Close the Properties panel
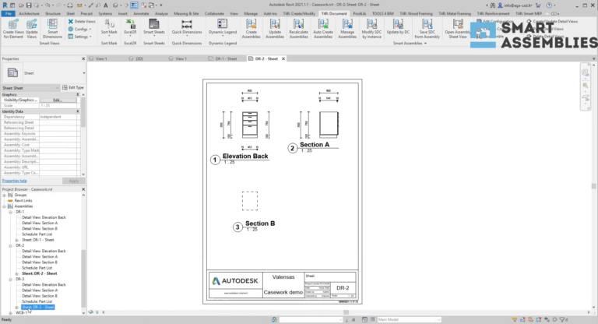The width and height of the screenshot is (598, 324). tap(83, 58)
